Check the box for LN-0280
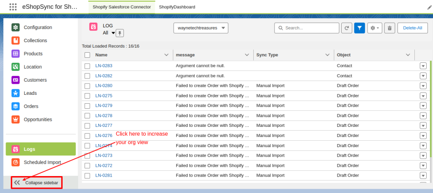This screenshot has height=193, width=433. tap(87, 86)
